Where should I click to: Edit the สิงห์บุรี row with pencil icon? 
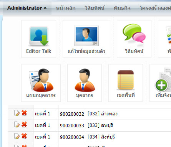pos(17,136)
